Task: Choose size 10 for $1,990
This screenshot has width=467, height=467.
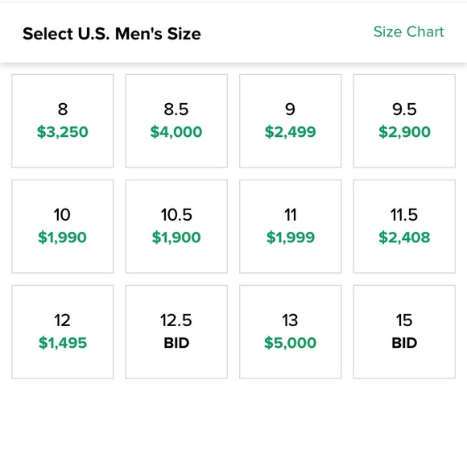Action: [x=63, y=226]
